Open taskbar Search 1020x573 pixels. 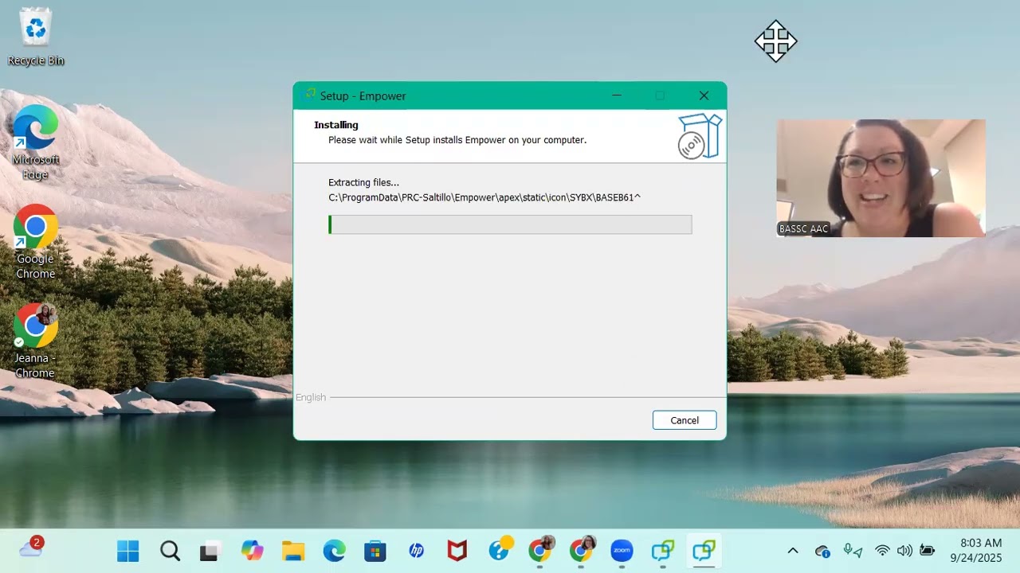[x=170, y=551]
